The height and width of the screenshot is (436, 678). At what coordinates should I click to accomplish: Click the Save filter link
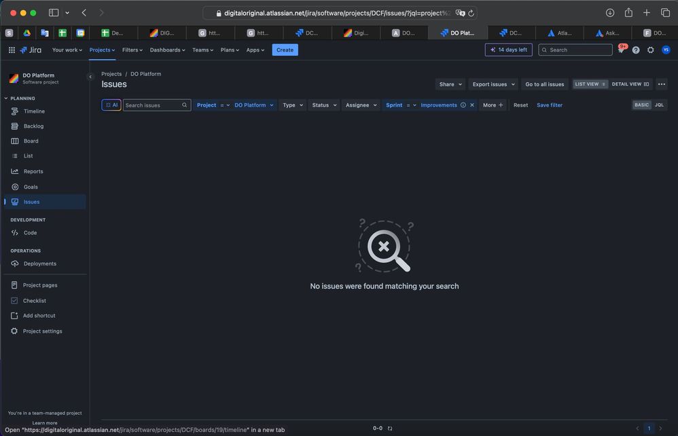click(550, 105)
